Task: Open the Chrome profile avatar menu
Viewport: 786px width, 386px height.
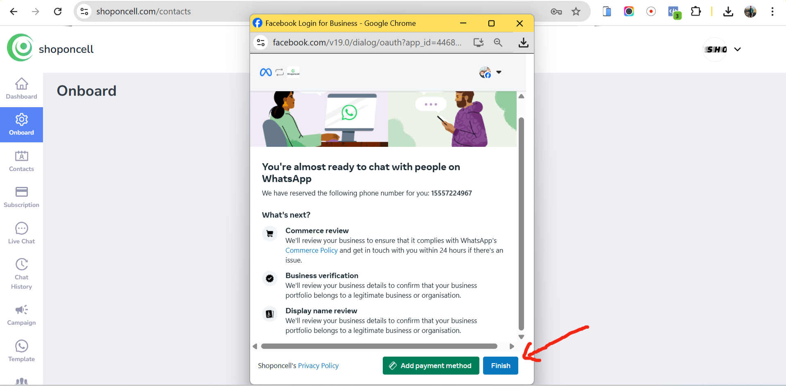Action: [750, 11]
